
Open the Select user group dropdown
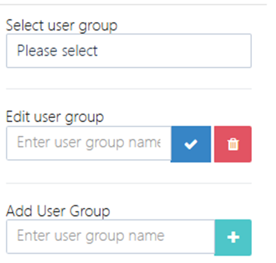coord(129,51)
